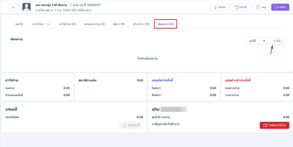Select the นัดหมาย (0) tab
293x147 pixels.
pyautogui.click(x=166, y=24)
